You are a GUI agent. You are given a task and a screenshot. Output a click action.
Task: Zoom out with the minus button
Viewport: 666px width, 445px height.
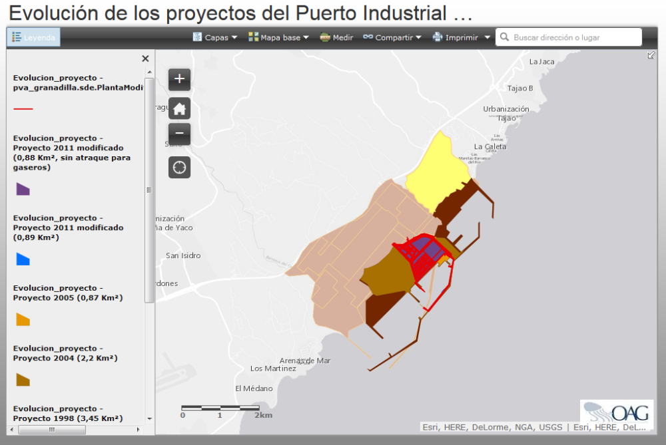(x=179, y=133)
